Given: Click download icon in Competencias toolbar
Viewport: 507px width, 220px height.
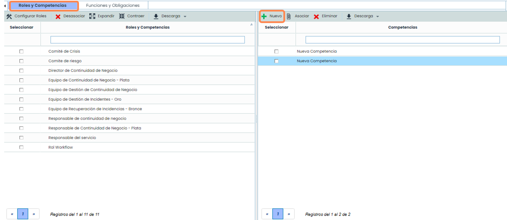Looking at the screenshot, I should [x=349, y=16].
